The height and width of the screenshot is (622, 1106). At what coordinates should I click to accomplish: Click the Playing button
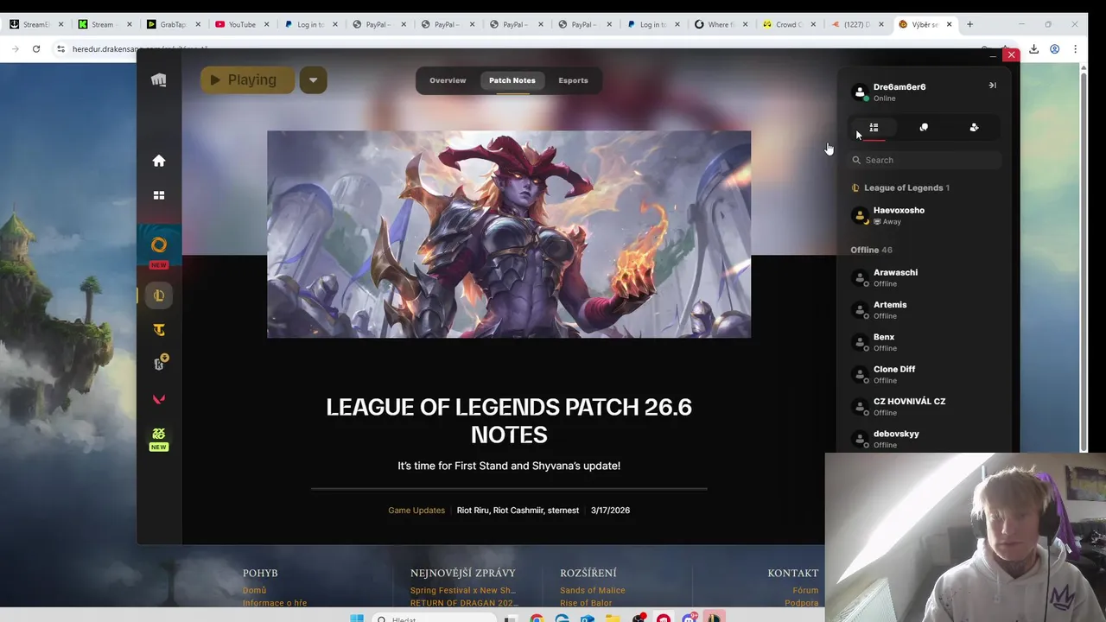click(x=247, y=80)
